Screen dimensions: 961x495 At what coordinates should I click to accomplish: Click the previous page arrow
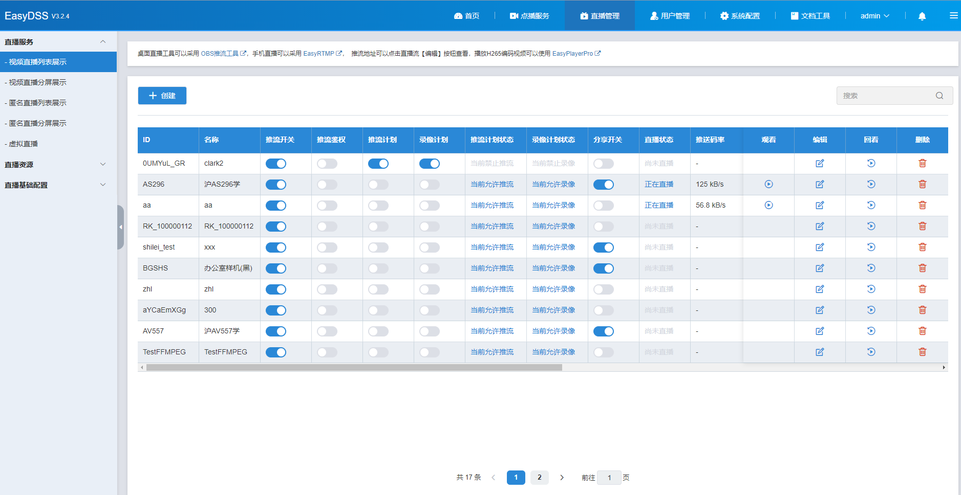494,478
